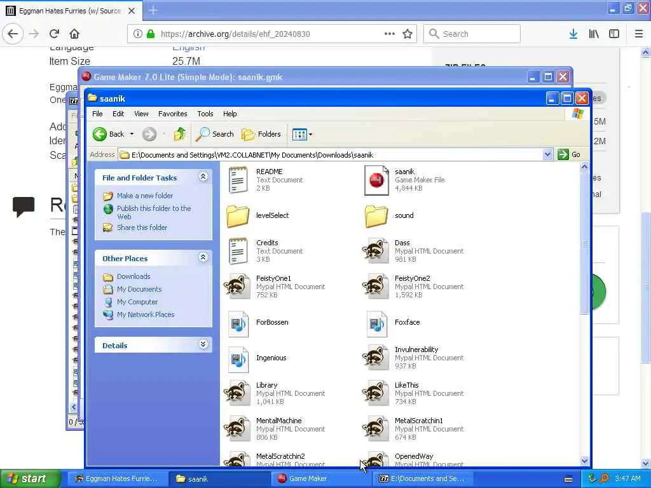Viewport: 651px width, 488px height.
Task: Open the Edit menu in saanik window
Action: point(118,114)
